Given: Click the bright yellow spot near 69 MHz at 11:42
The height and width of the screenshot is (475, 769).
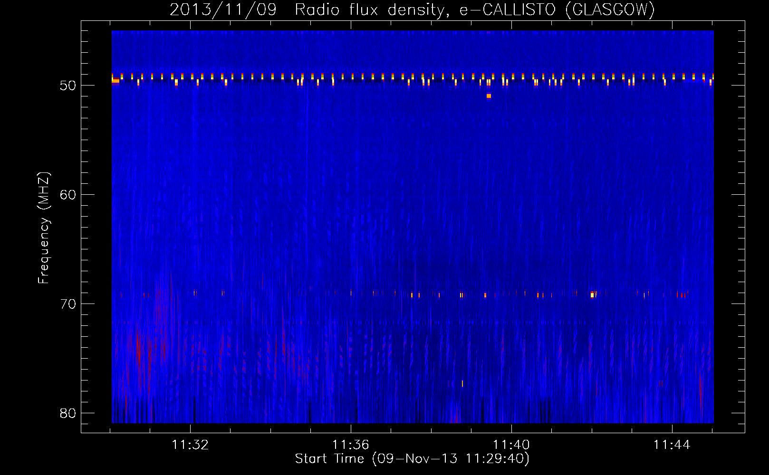Looking at the screenshot, I should pyautogui.click(x=592, y=294).
